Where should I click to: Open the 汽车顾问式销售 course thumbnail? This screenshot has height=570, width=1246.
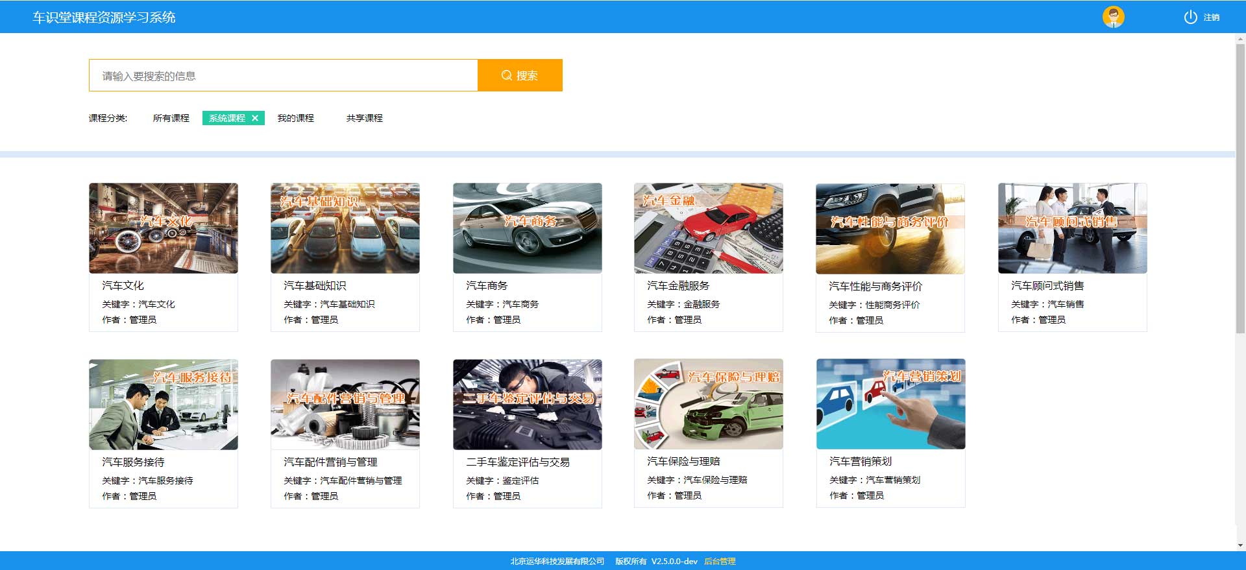[x=1072, y=228]
